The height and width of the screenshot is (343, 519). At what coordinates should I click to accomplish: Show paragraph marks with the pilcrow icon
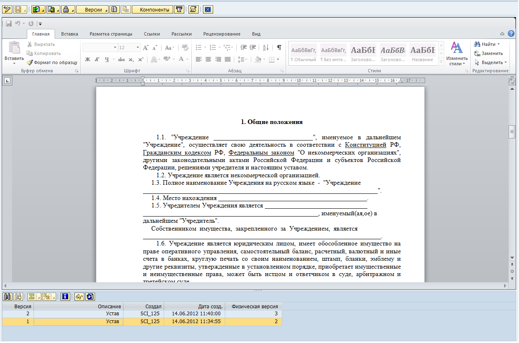[279, 48]
